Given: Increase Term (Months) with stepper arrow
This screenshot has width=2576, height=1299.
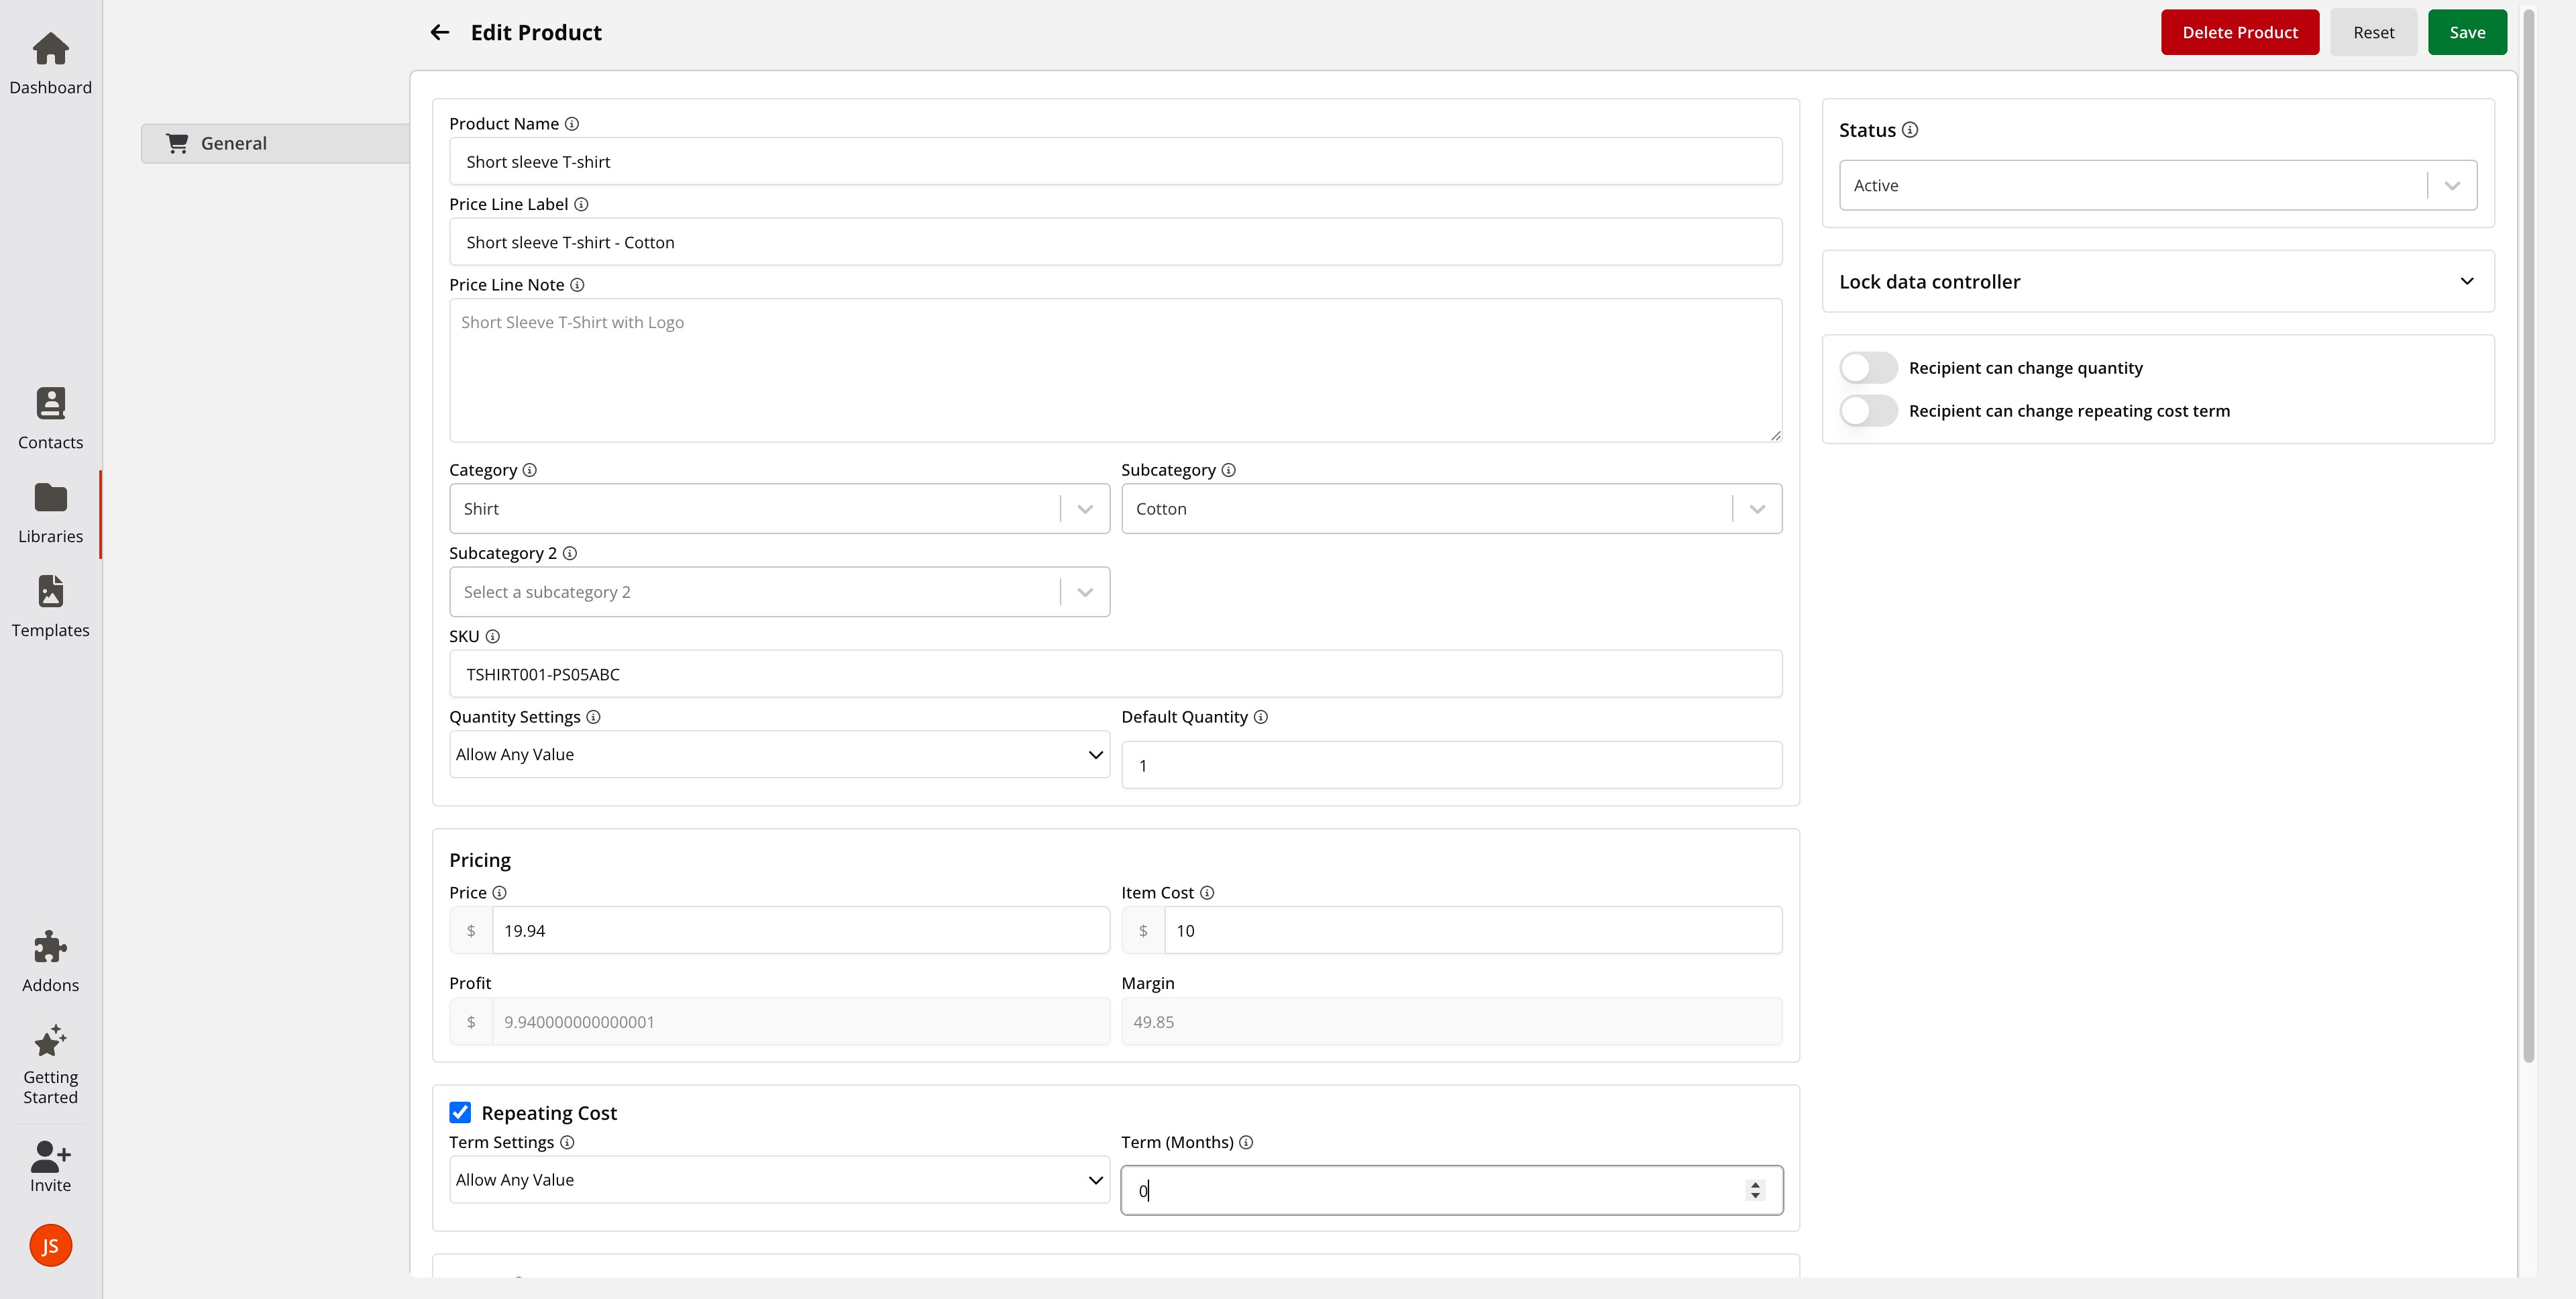Looking at the screenshot, I should [1755, 1184].
